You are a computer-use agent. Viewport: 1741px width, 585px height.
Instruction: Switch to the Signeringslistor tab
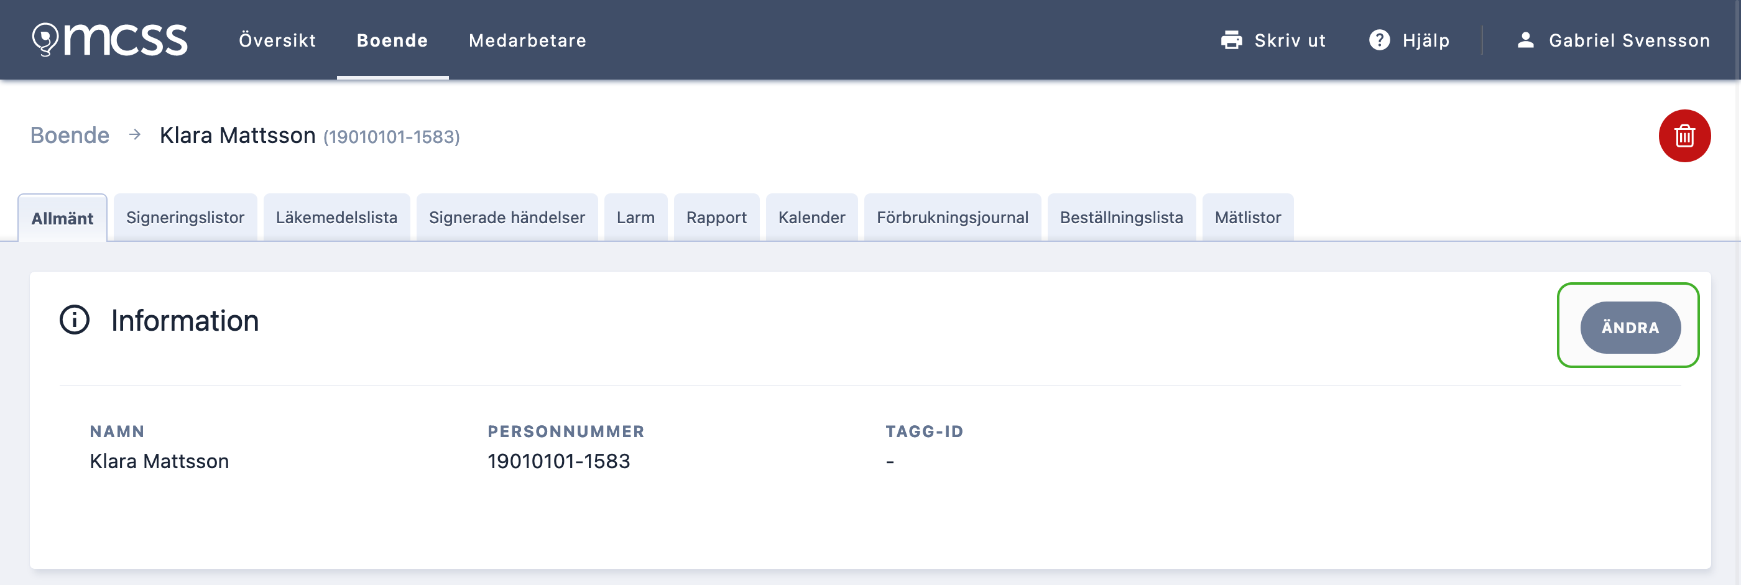click(x=185, y=218)
